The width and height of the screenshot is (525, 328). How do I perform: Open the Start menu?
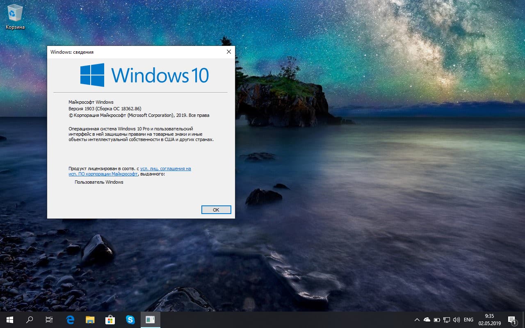9,319
